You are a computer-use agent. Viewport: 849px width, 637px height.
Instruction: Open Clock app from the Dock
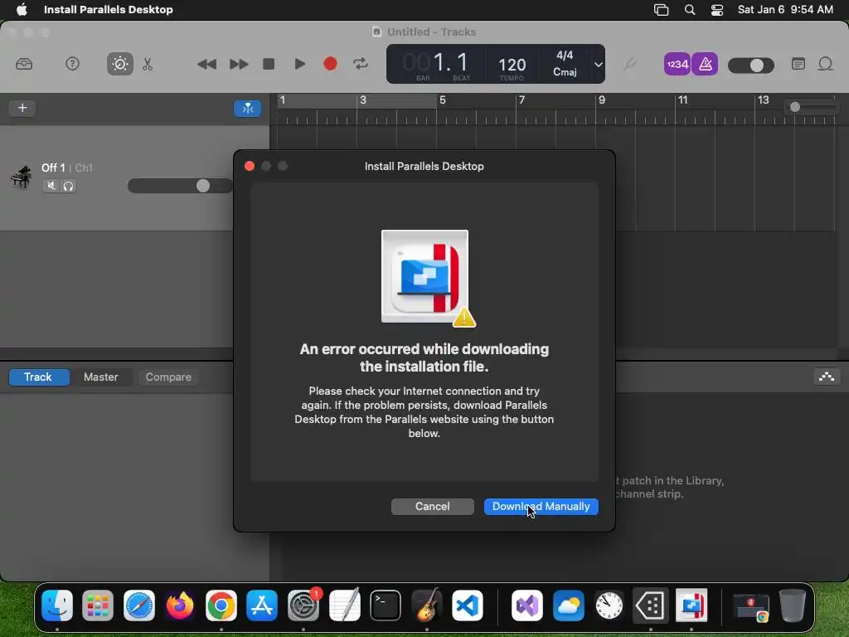(609, 605)
